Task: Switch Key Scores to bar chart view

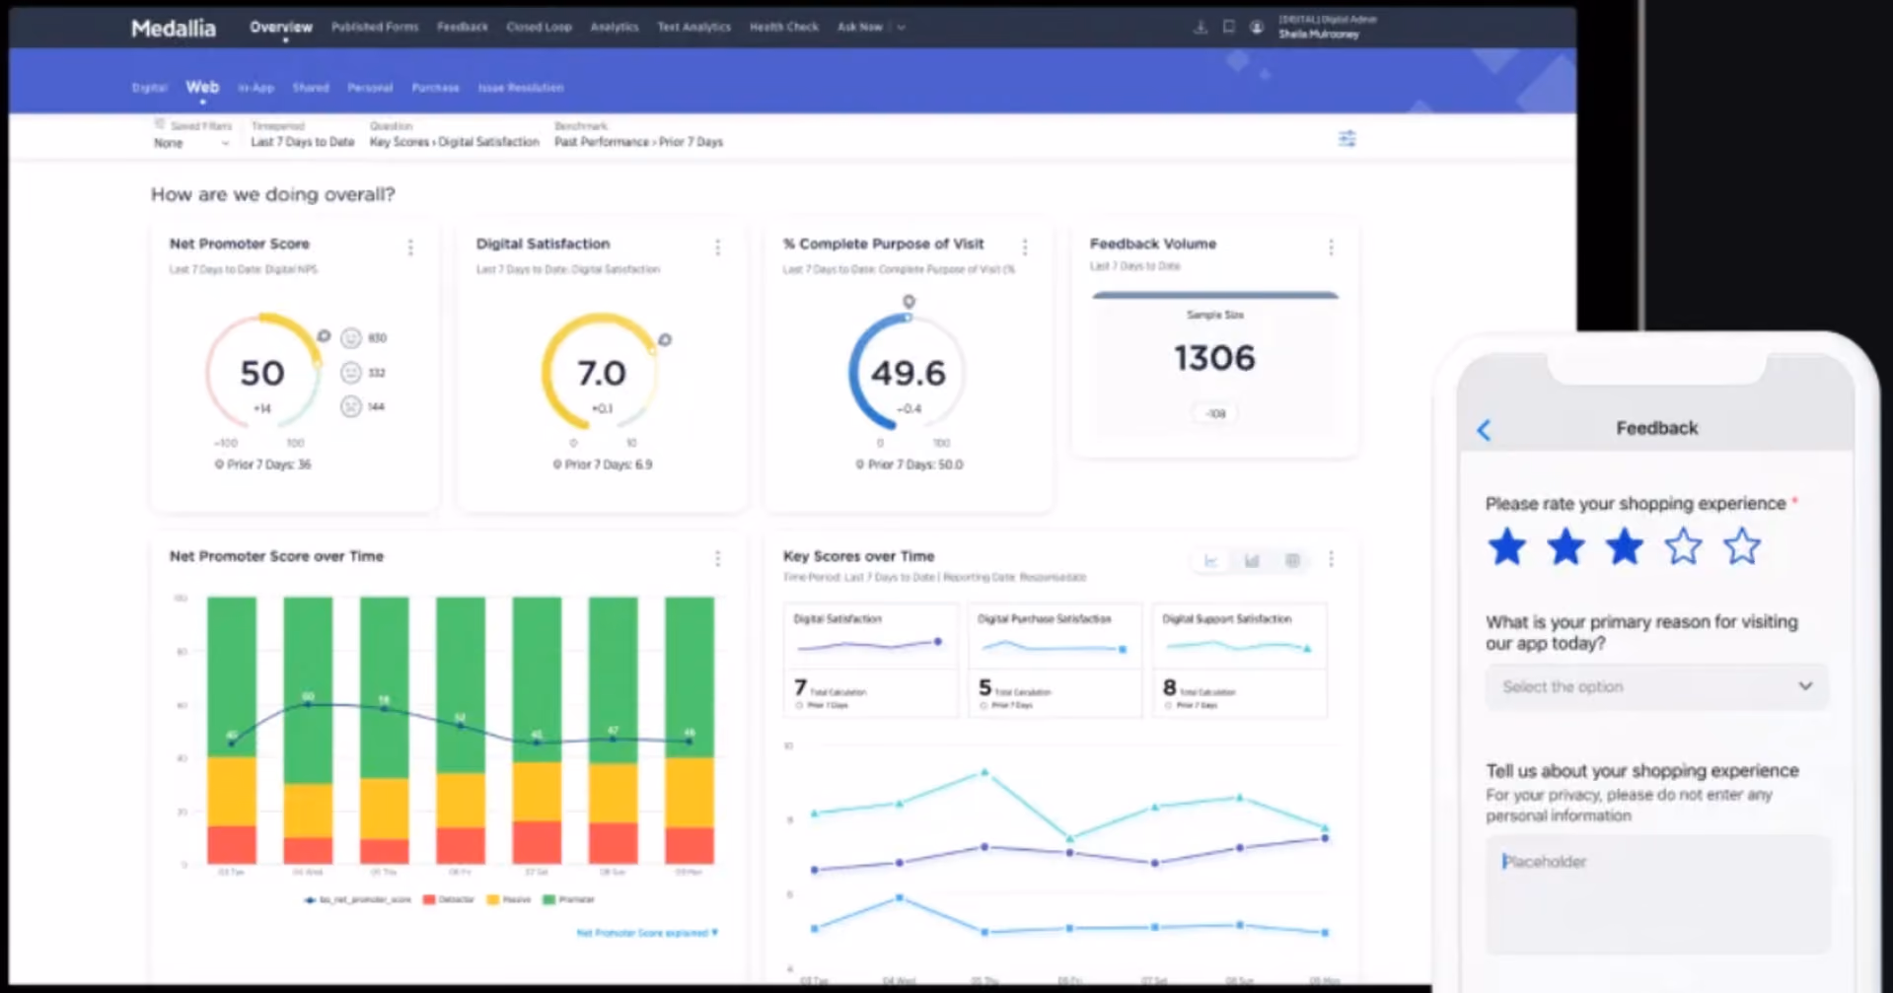Action: [1252, 561]
